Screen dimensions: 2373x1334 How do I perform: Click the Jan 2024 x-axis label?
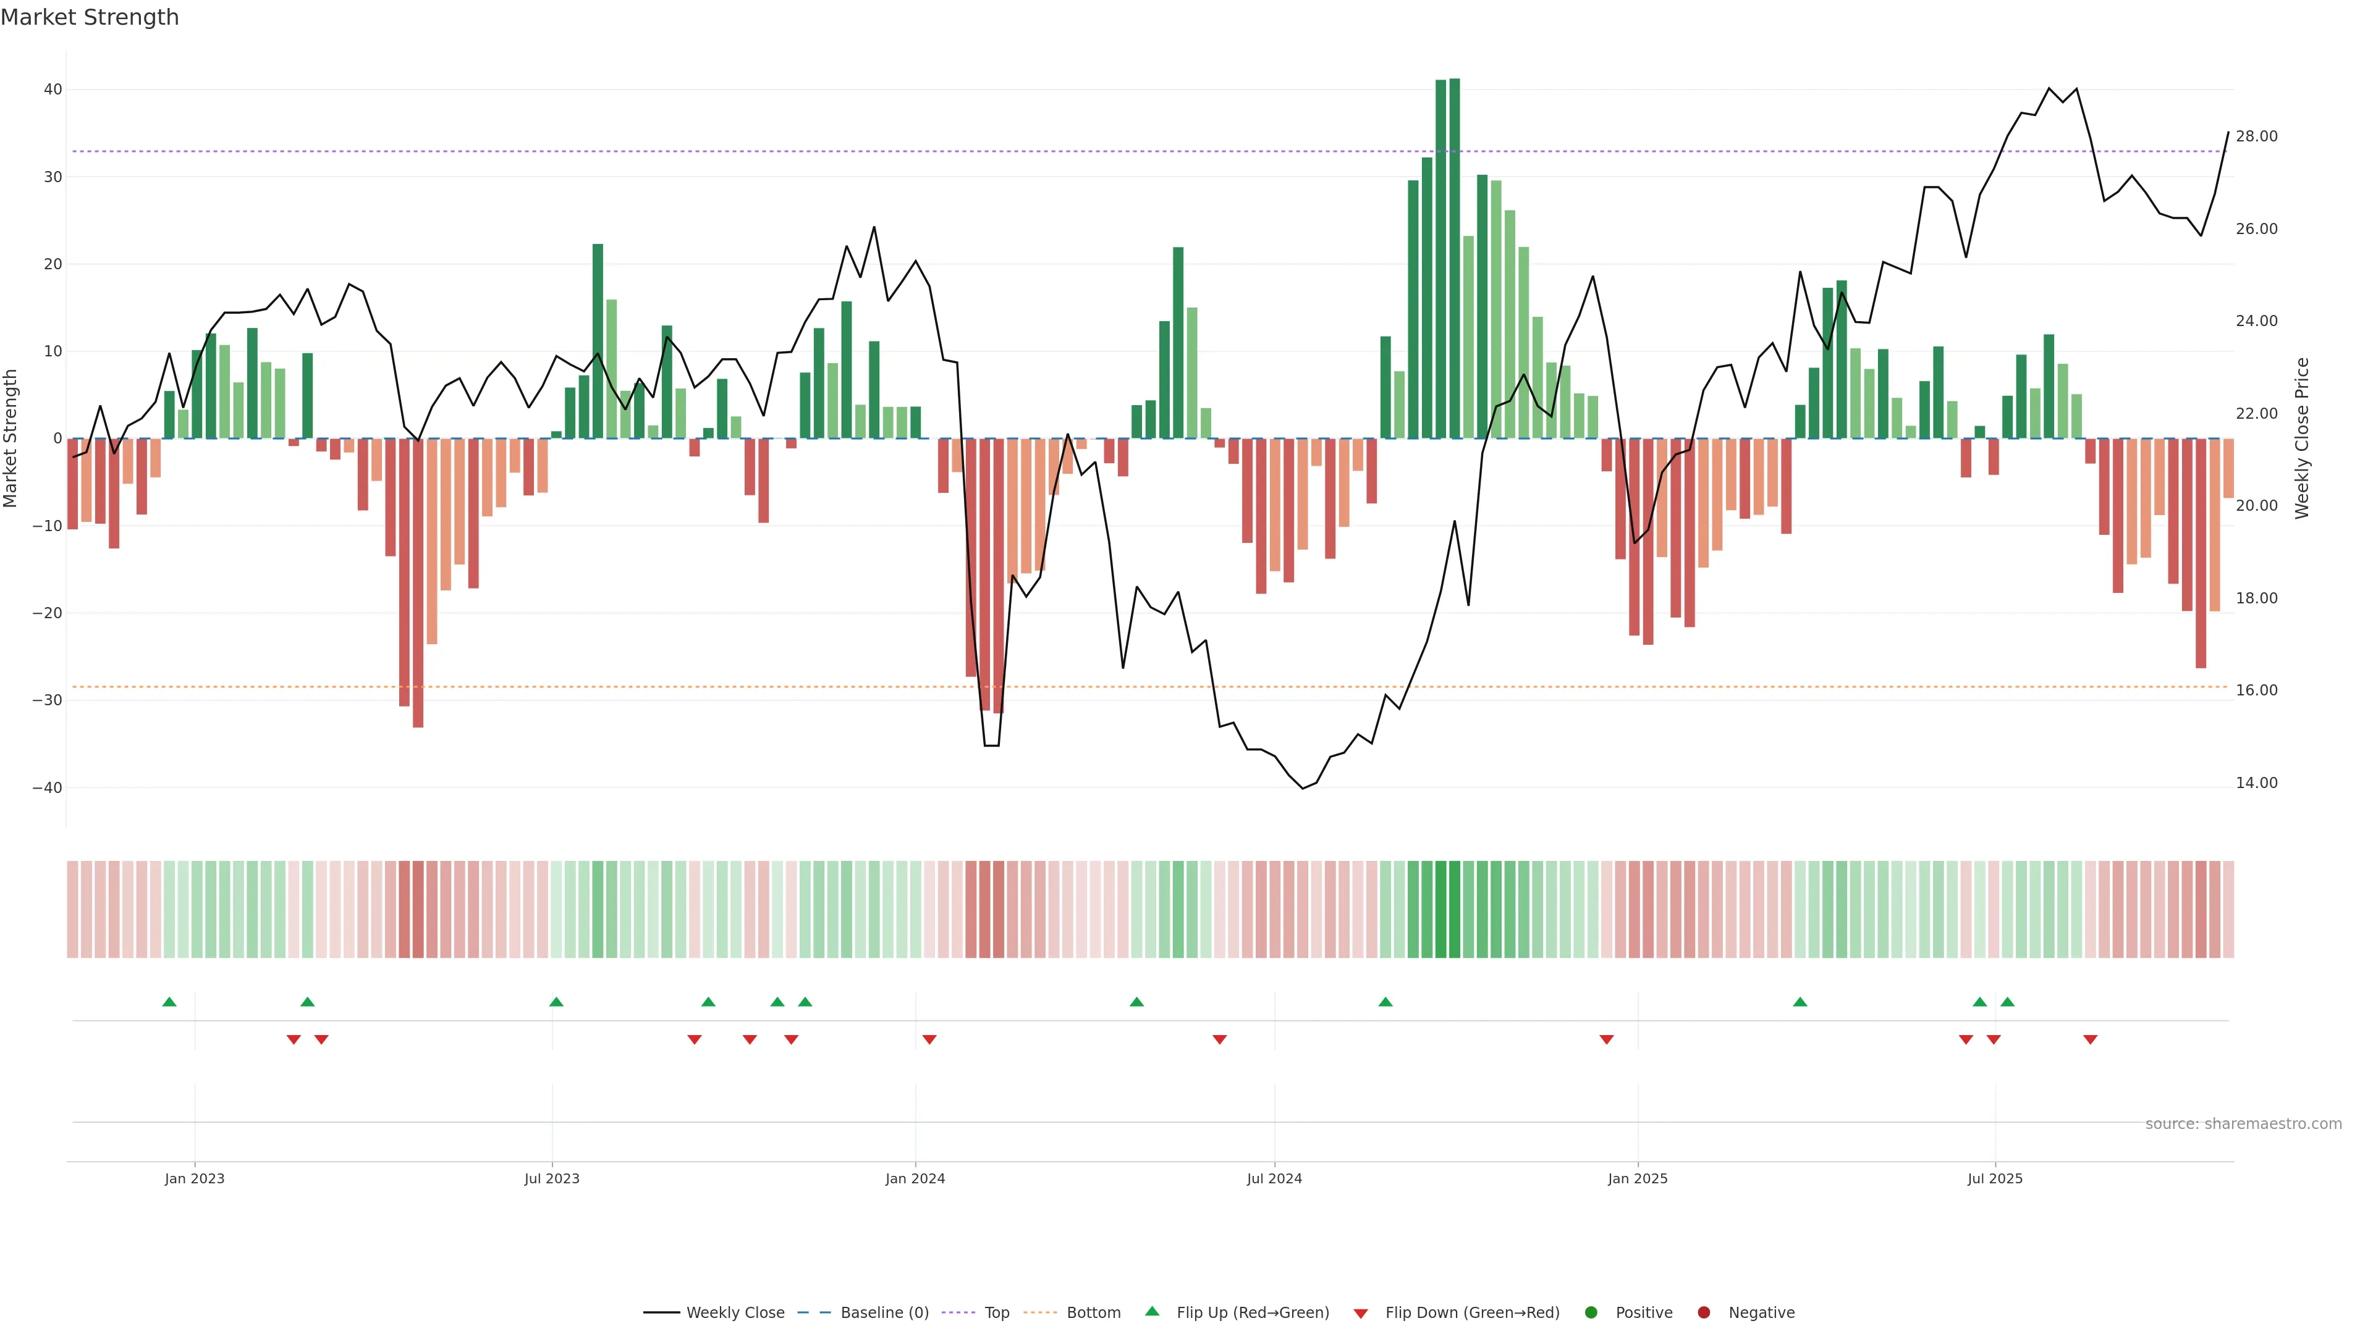pos(915,1178)
